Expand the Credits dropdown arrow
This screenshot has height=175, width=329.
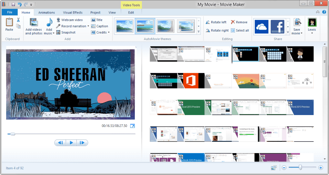[x=109, y=33]
